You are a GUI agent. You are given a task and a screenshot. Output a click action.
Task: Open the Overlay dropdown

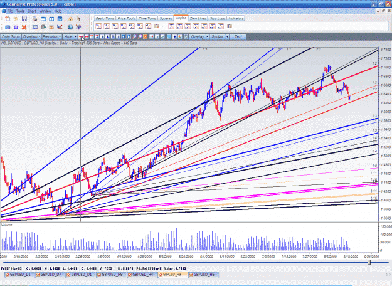click(x=199, y=37)
